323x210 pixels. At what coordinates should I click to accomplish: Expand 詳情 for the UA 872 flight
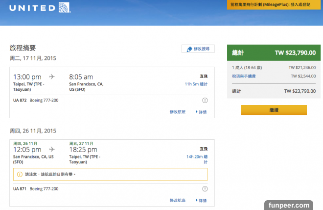click(x=201, y=112)
